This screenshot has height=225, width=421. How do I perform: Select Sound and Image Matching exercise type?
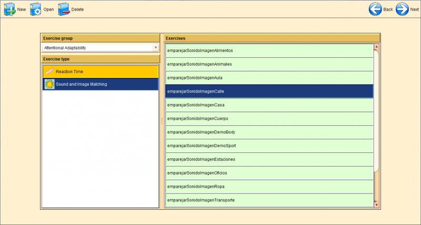pos(101,84)
